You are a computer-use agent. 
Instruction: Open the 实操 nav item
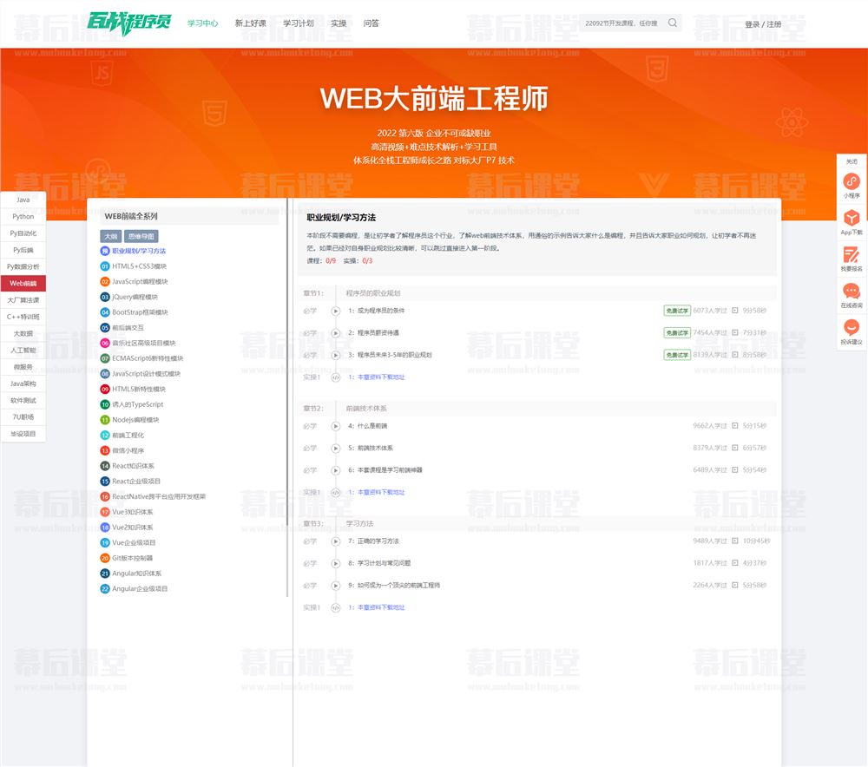pos(339,23)
